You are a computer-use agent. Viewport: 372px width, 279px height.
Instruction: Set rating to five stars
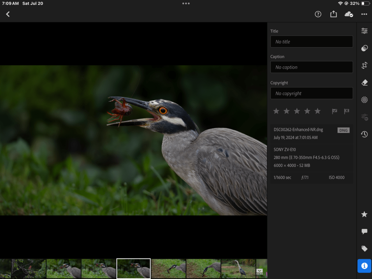click(x=318, y=111)
